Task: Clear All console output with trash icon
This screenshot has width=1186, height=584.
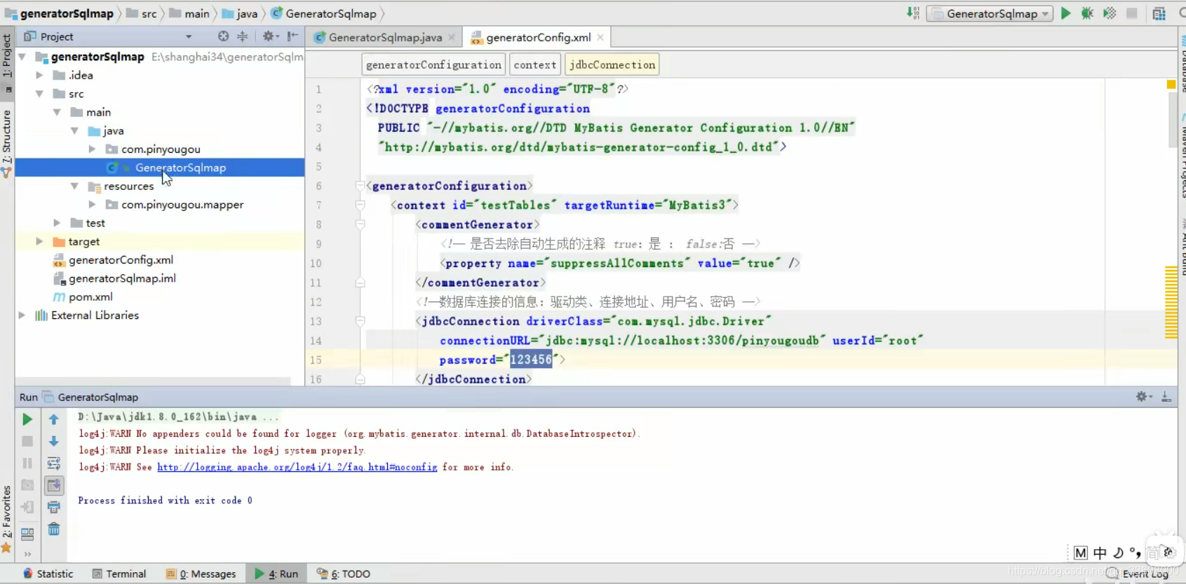Action: click(54, 529)
